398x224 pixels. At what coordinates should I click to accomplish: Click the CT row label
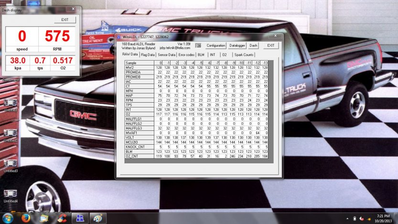pos(140,86)
